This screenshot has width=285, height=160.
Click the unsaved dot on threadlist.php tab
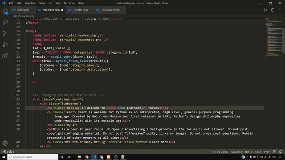[62, 10]
